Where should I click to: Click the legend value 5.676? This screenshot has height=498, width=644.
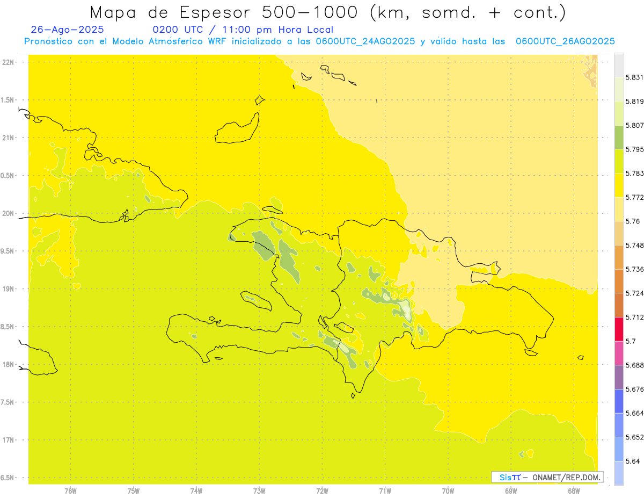[x=634, y=389]
